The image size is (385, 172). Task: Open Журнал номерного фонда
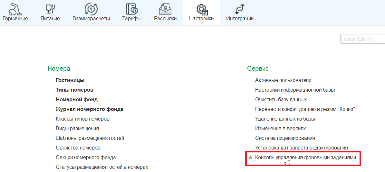[x=90, y=109]
